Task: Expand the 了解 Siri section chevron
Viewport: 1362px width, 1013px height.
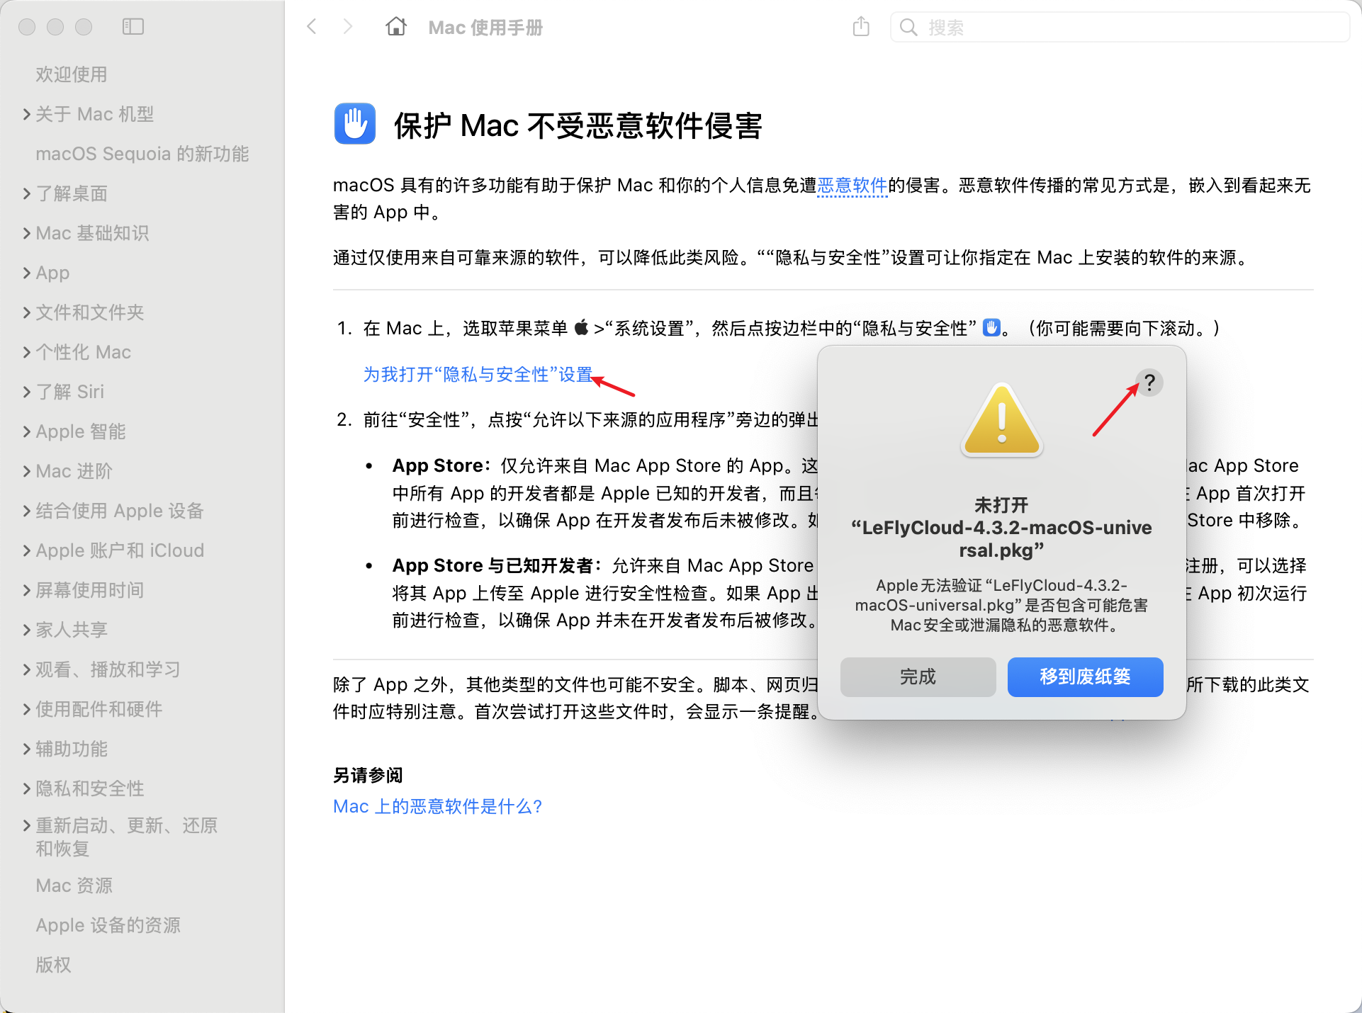Action: click(26, 392)
